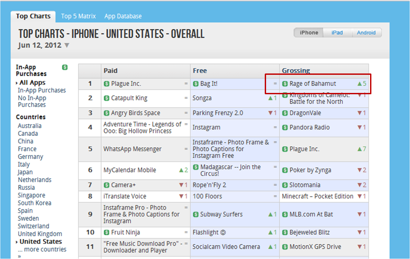Click the dollar icon next to Subway Surfers
This screenshot has width=410, height=259.
(196, 215)
